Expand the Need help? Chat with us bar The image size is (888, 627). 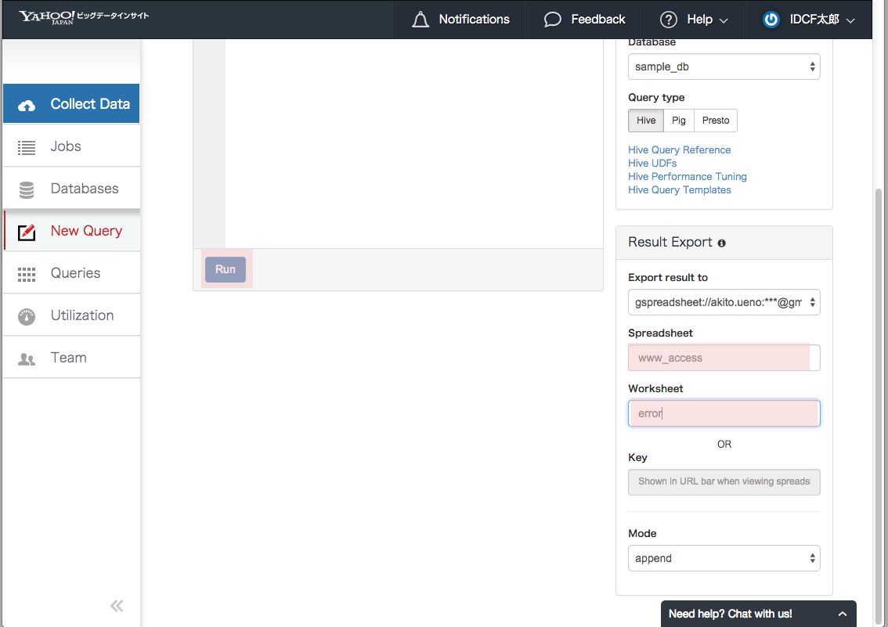click(x=758, y=614)
